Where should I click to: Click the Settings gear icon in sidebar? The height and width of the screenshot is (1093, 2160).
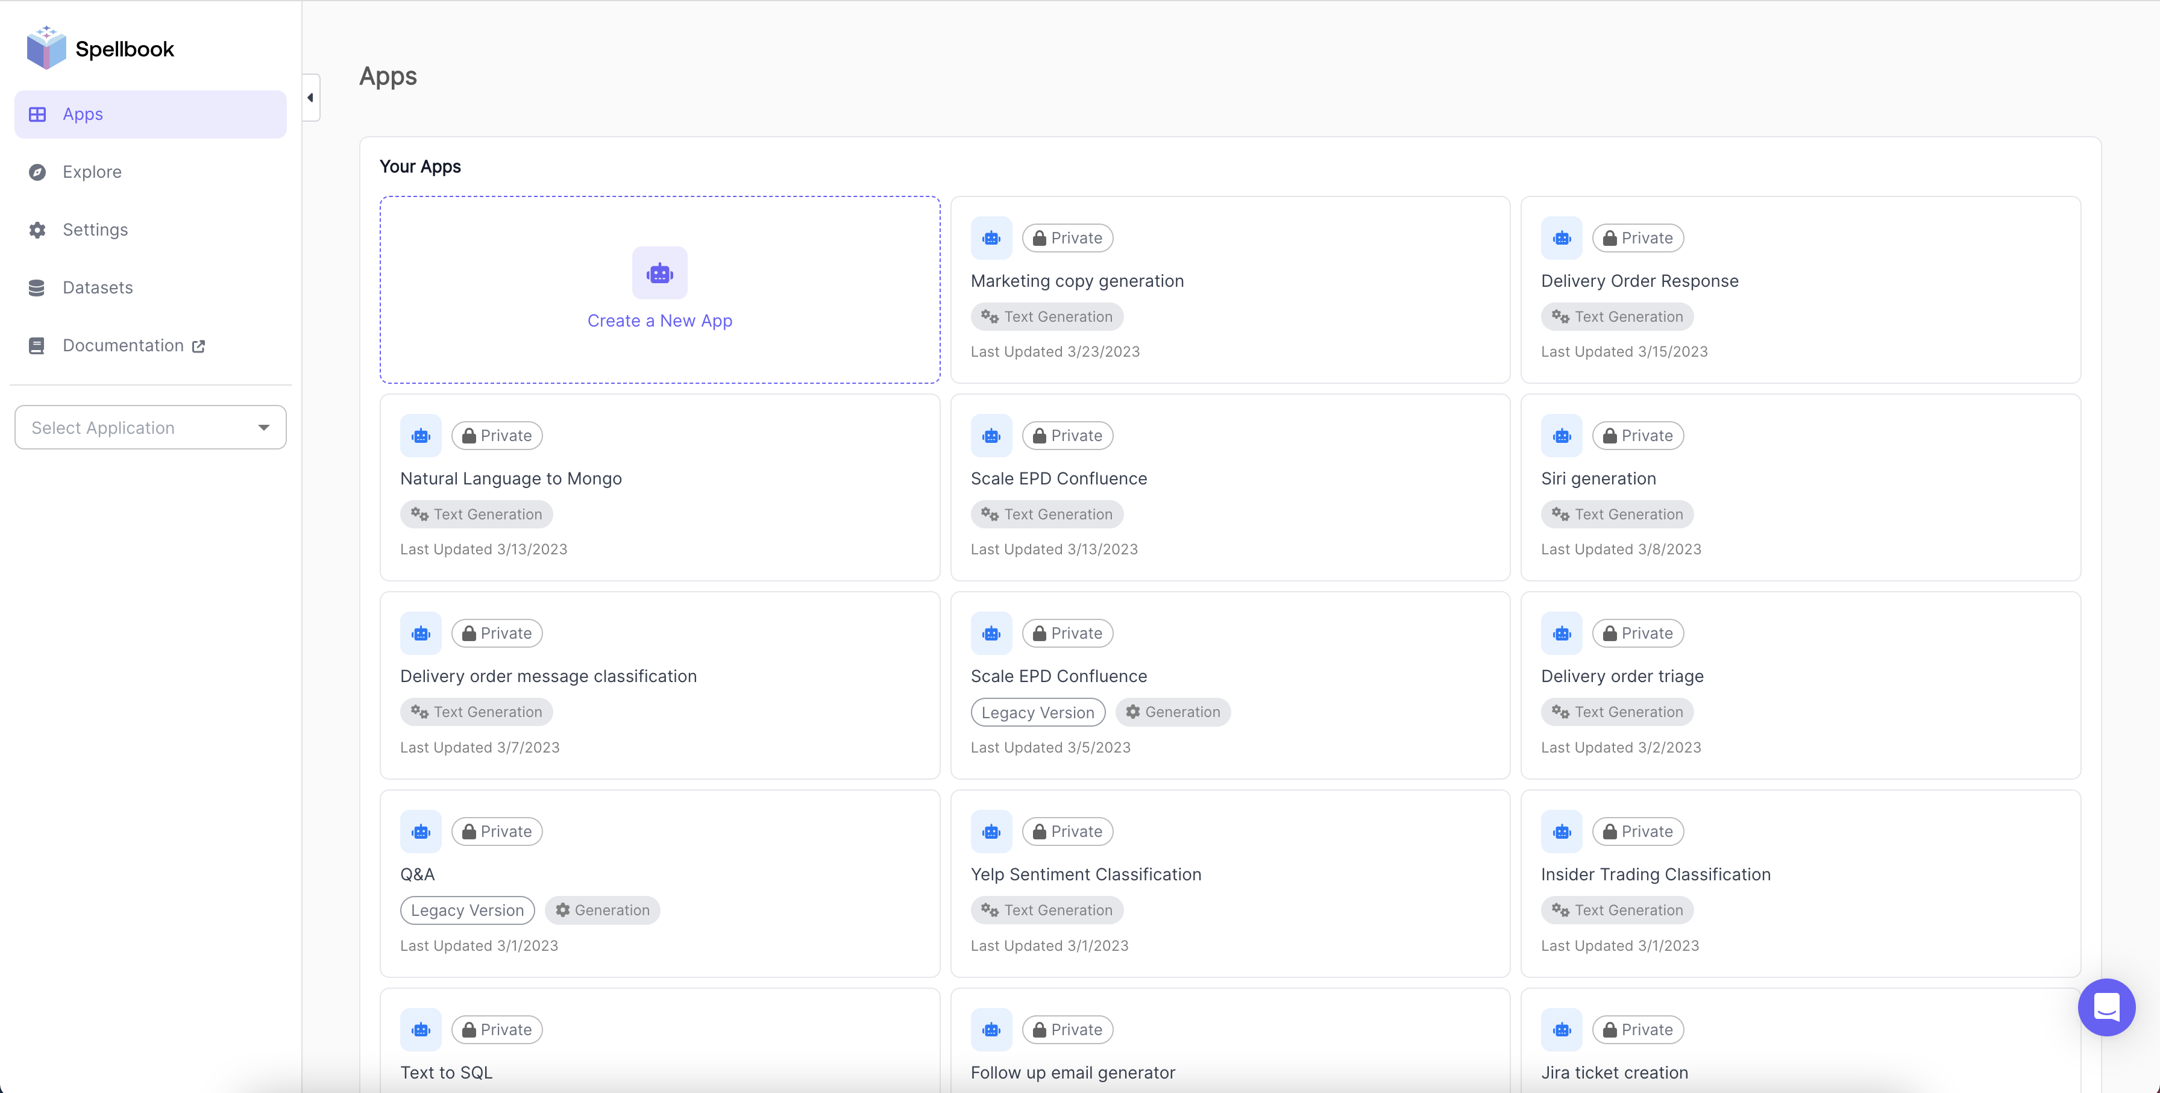[x=38, y=229]
